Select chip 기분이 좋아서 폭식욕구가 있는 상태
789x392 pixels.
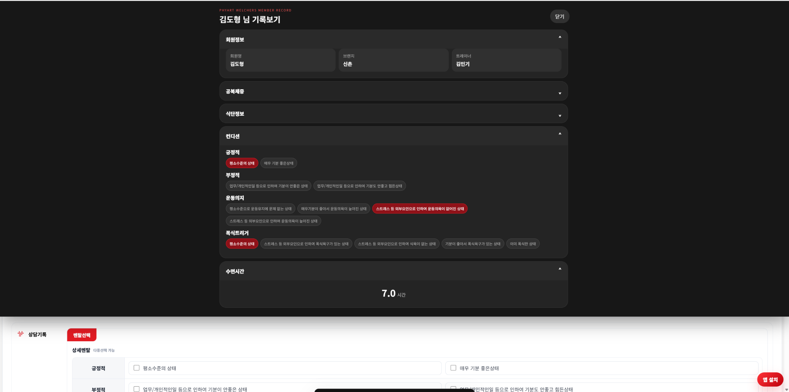pos(473,244)
